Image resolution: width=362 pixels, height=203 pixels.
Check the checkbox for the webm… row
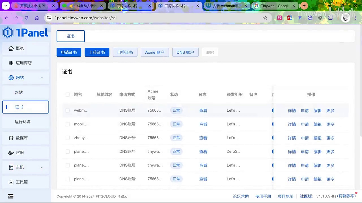[x=68, y=111]
